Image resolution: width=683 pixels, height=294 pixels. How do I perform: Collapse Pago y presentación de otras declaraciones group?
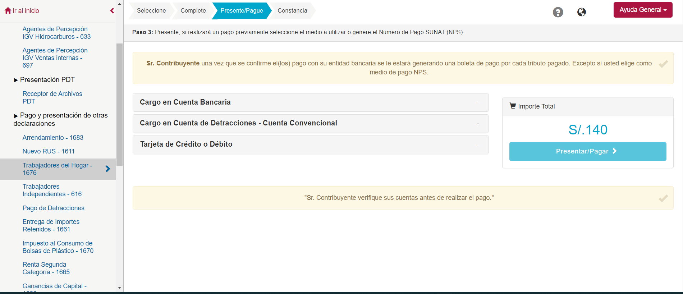(x=16, y=116)
